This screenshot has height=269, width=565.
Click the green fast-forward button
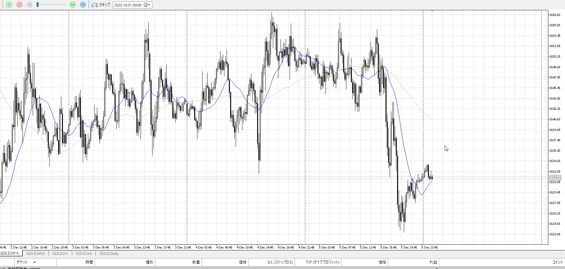pos(73,5)
